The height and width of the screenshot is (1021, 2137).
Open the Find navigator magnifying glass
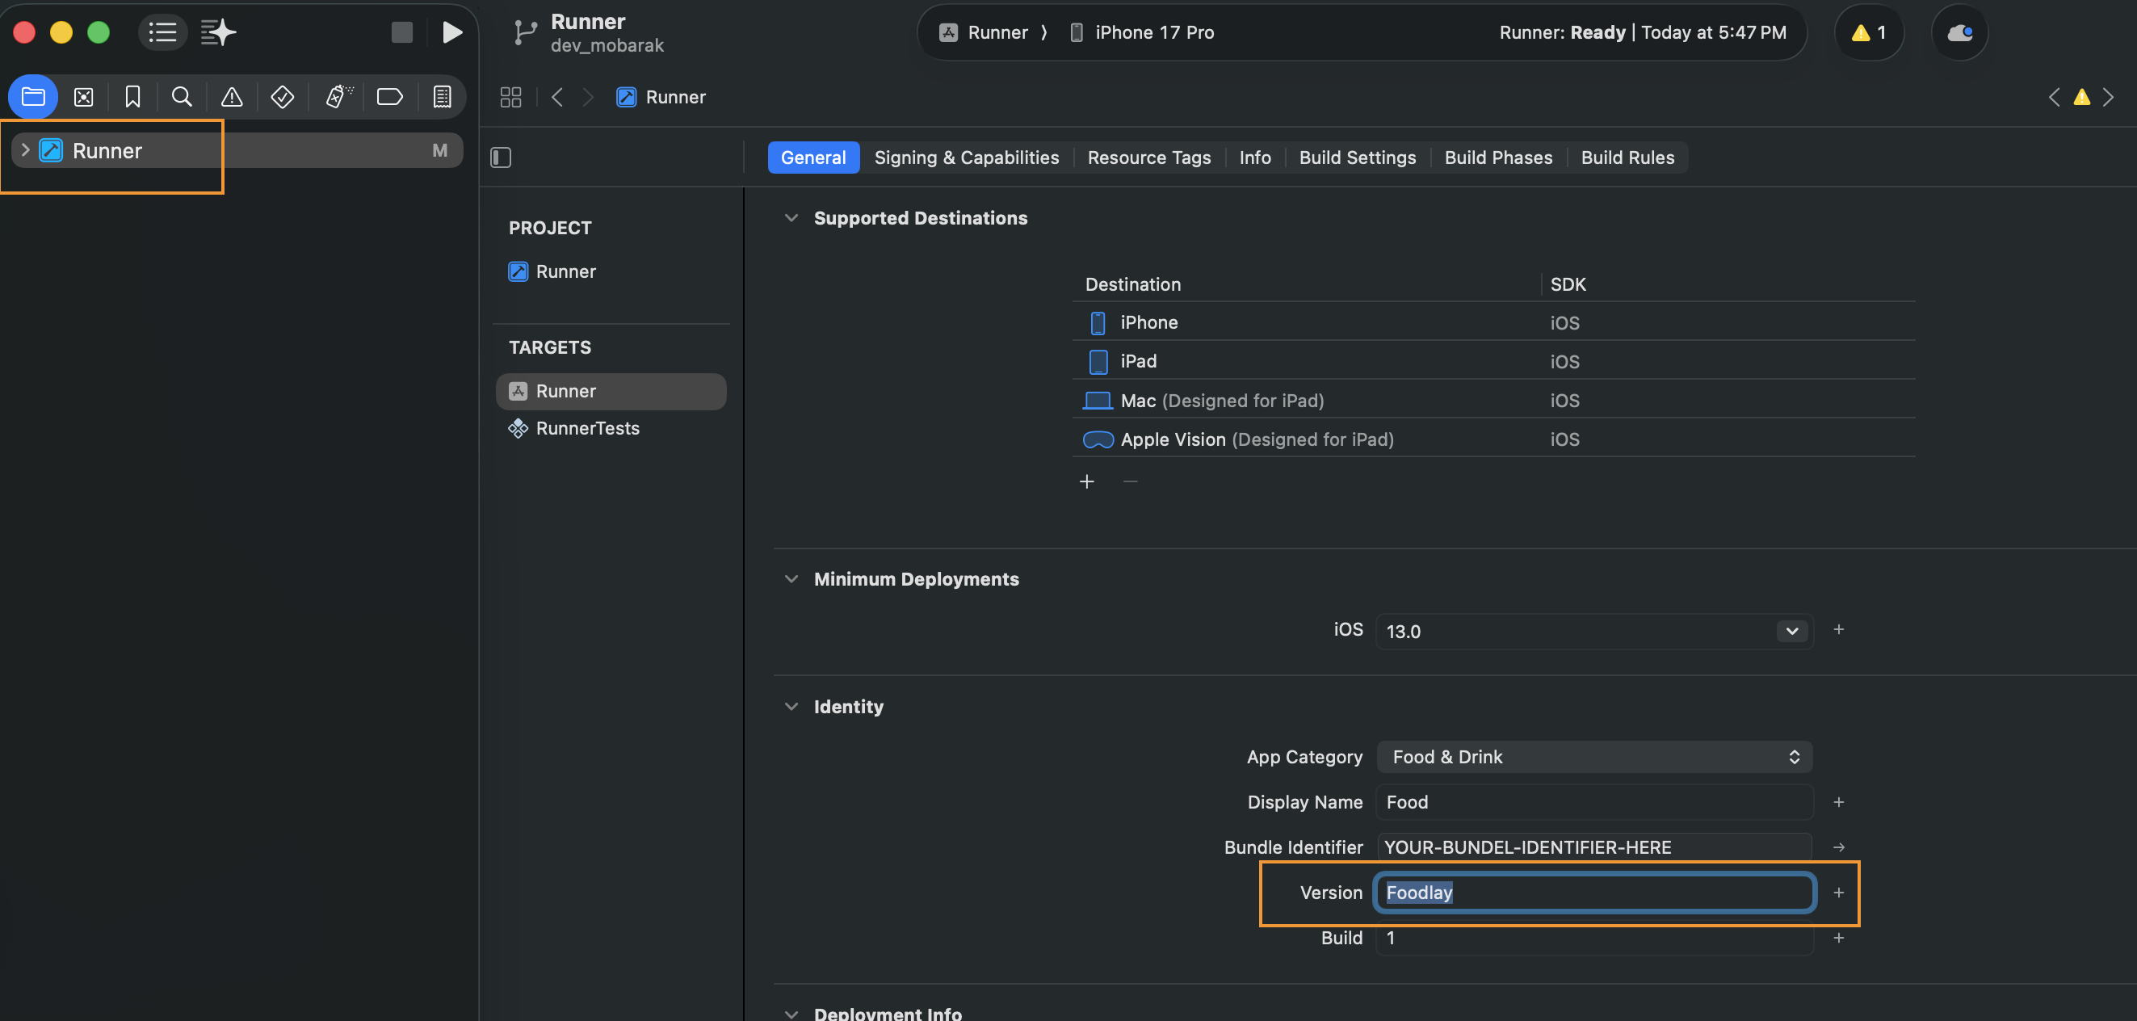[x=182, y=96]
